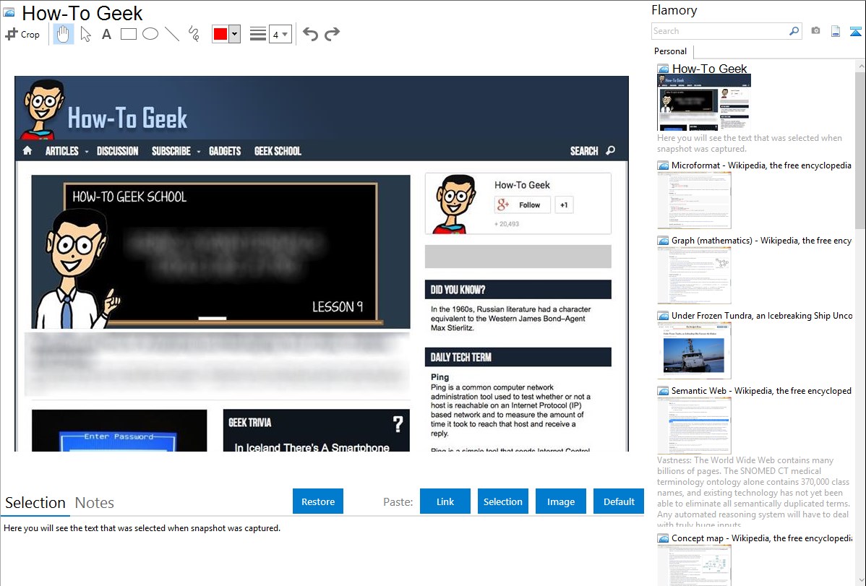Redo the last annotation
Image resolution: width=866 pixels, height=586 pixels.
coord(332,34)
